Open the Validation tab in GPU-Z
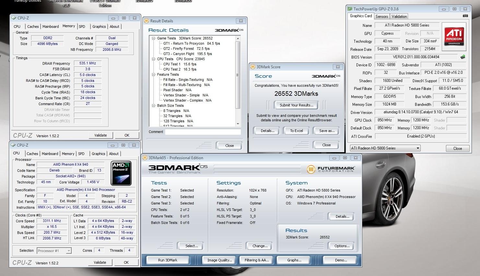The image size is (480, 276). (x=399, y=17)
